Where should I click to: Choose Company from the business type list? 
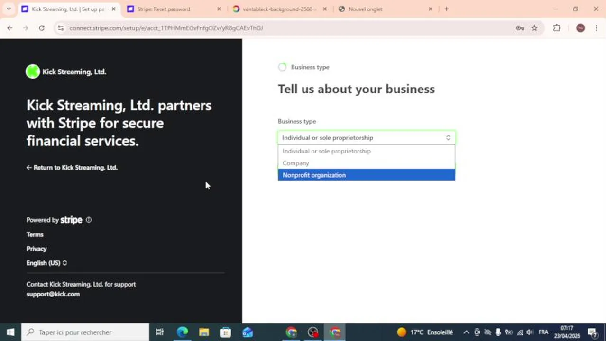[x=366, y=163]
